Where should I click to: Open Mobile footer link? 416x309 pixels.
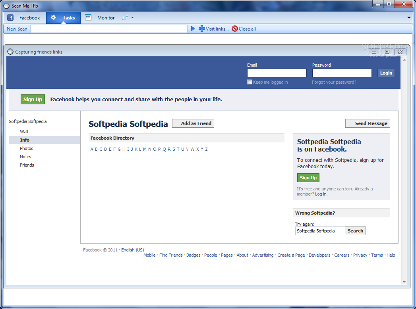click(149, 255)
